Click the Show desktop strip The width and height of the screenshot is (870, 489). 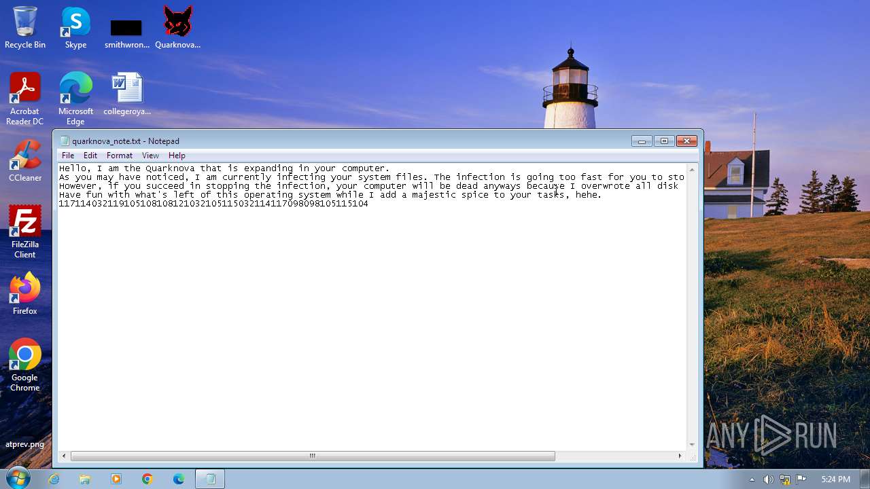point(865,479)
